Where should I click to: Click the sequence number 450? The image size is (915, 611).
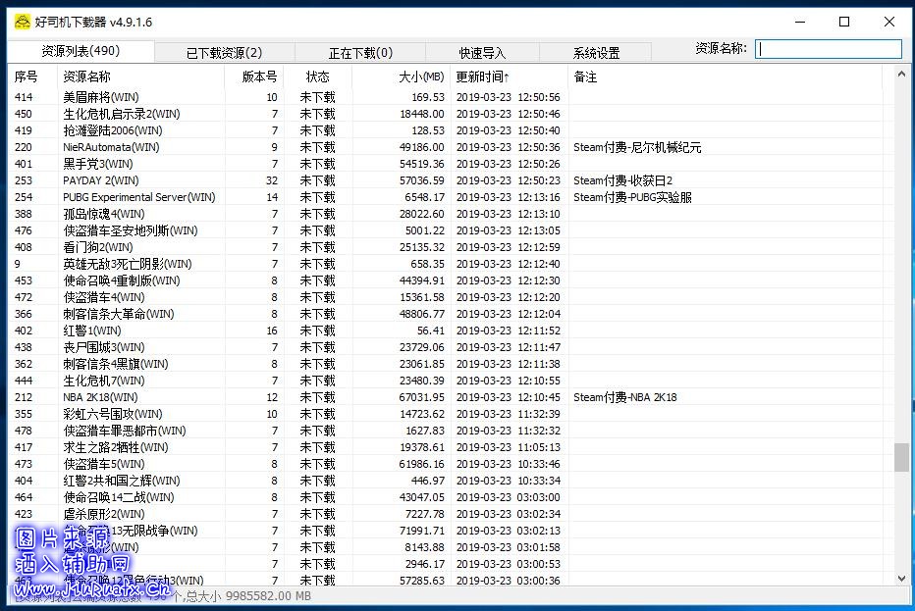pyautogui.click(x=24, y=114)
